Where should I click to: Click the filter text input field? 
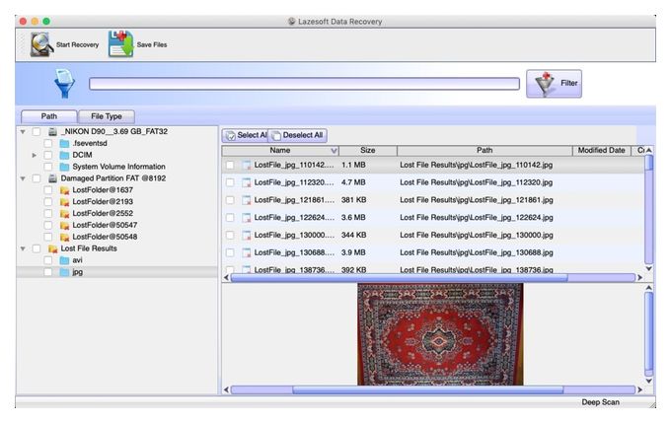(304, 84)
